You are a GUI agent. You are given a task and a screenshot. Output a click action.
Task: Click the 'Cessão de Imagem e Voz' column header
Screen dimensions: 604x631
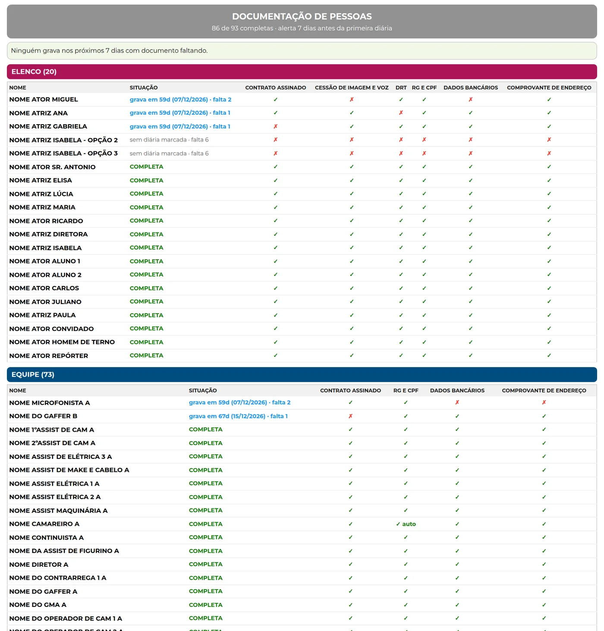pos(352,88)
